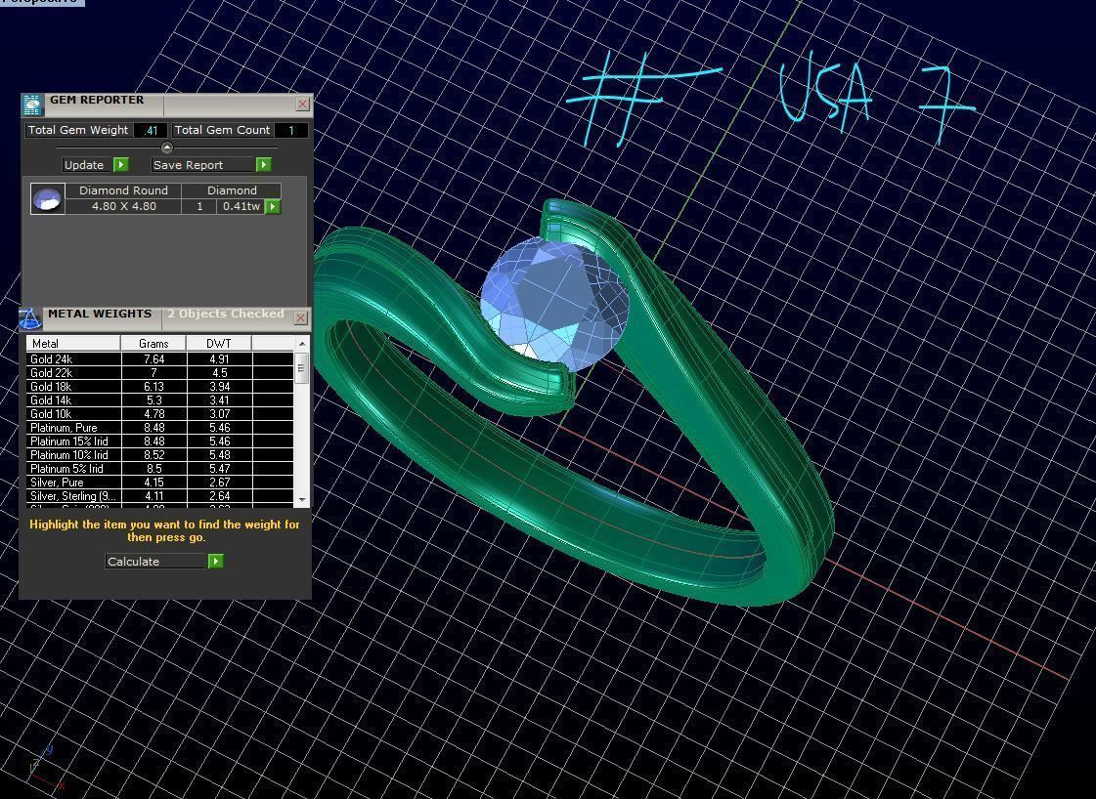The image size is (1096, 799).
Task: Click the Save Report button
Action: point(203,165)
